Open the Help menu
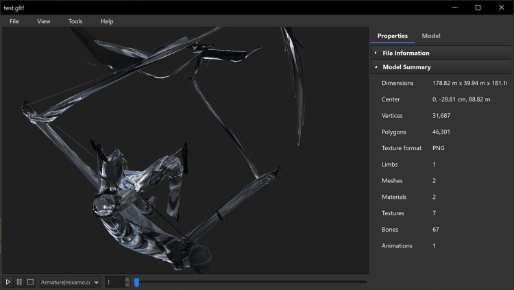The image size is (514, 290). click(107, 21)
